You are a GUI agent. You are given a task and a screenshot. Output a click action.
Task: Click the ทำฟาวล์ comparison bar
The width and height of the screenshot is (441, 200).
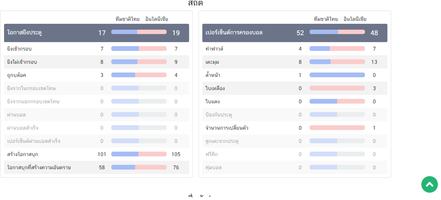pos(337,49)
